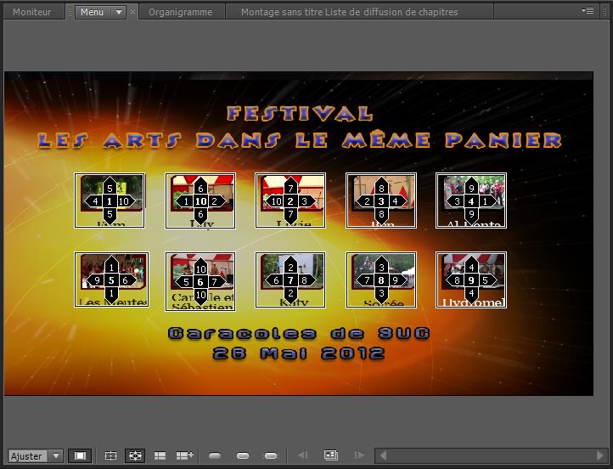
Task: Switch to the Moniteur tab
Action: [31, 12]
